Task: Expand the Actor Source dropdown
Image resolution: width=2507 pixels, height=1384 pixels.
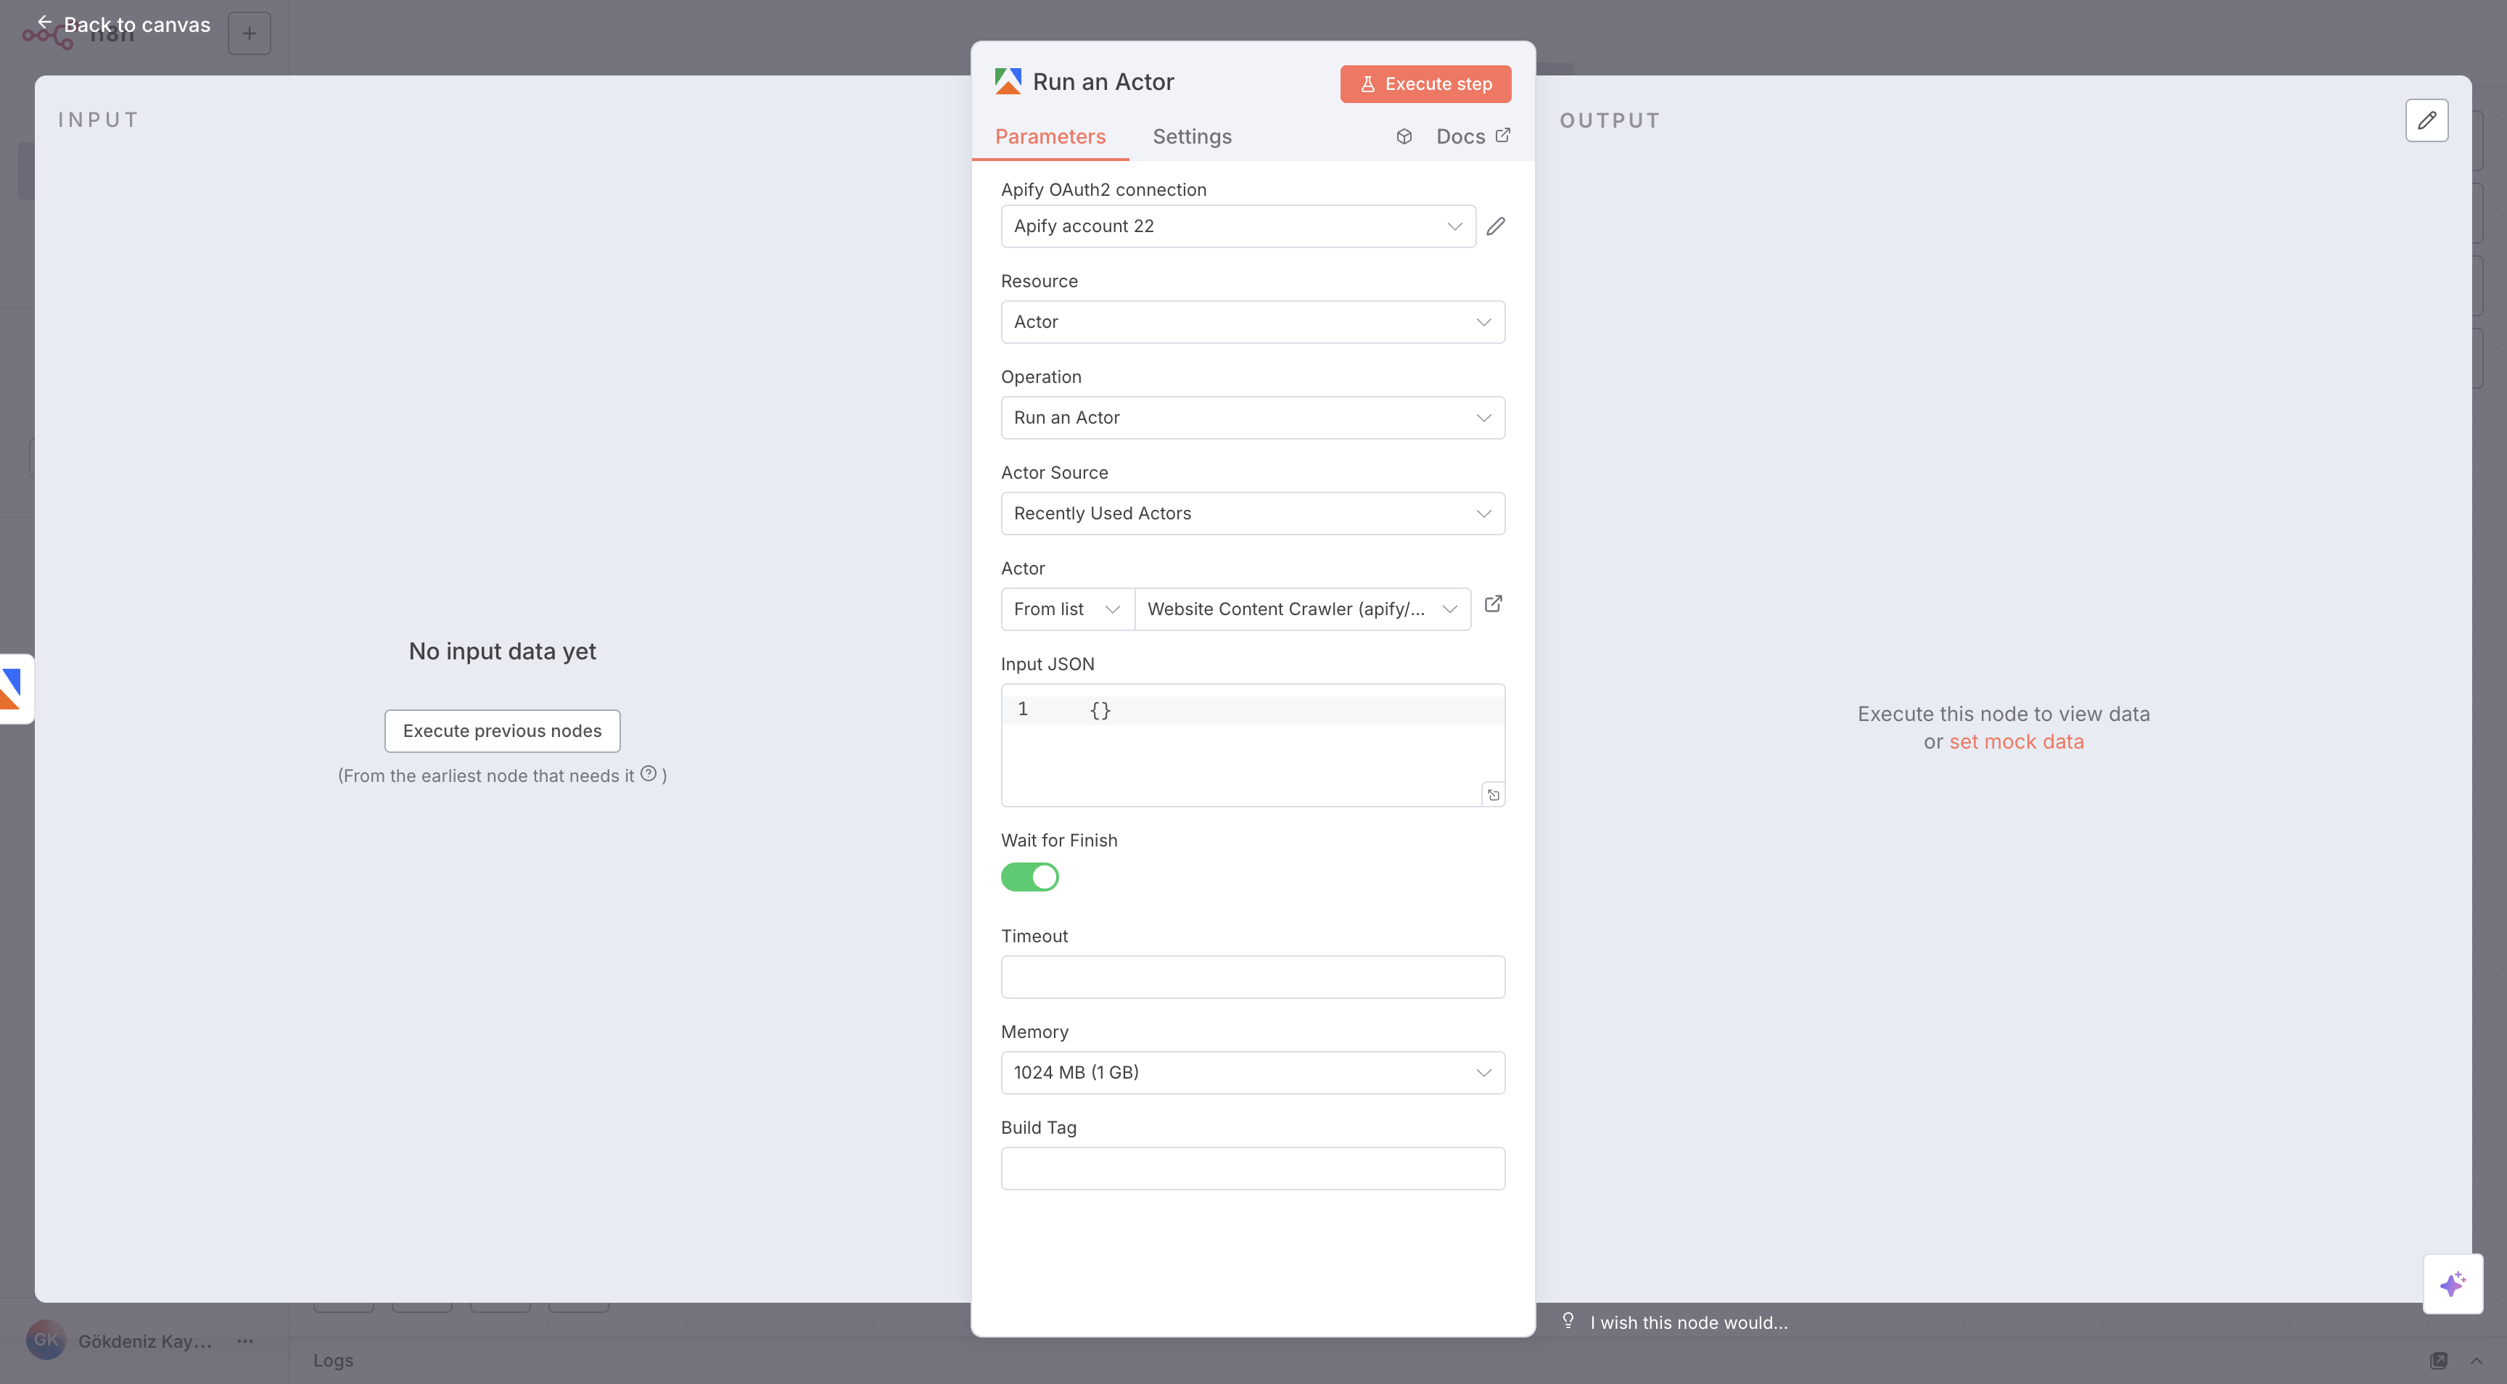Action: click(x=1253, y=513)
